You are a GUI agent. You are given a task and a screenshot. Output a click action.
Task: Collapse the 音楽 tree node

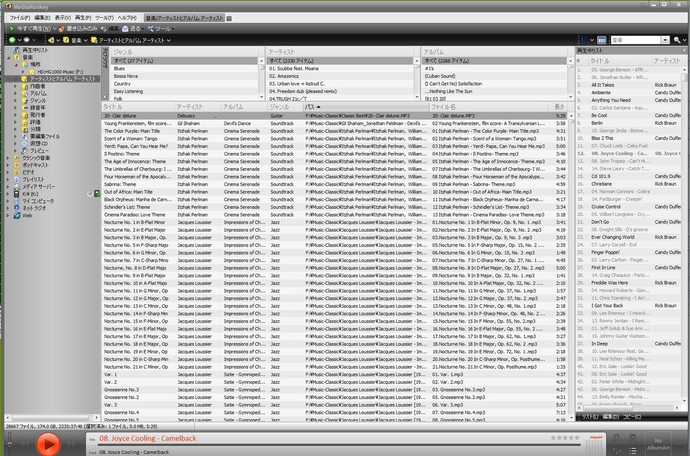click(x=8, y=57)
